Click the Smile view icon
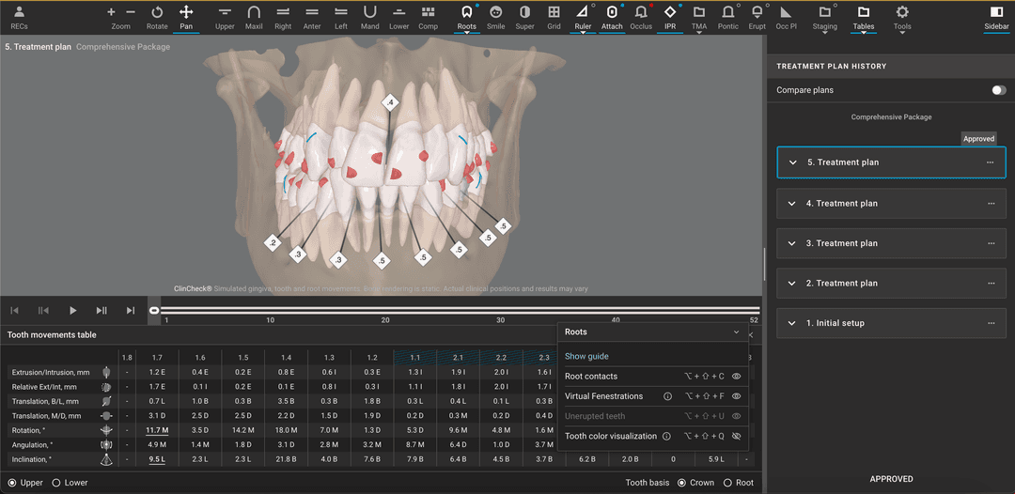1015x494 pixels. pos(495,13)
